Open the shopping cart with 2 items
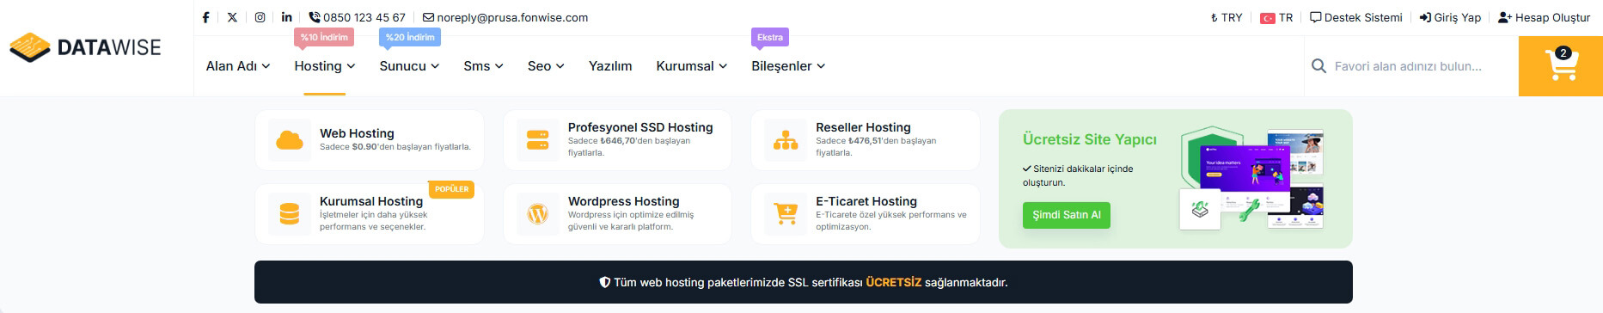This screenshot has width=1603, height=313. pos(1561,65)
